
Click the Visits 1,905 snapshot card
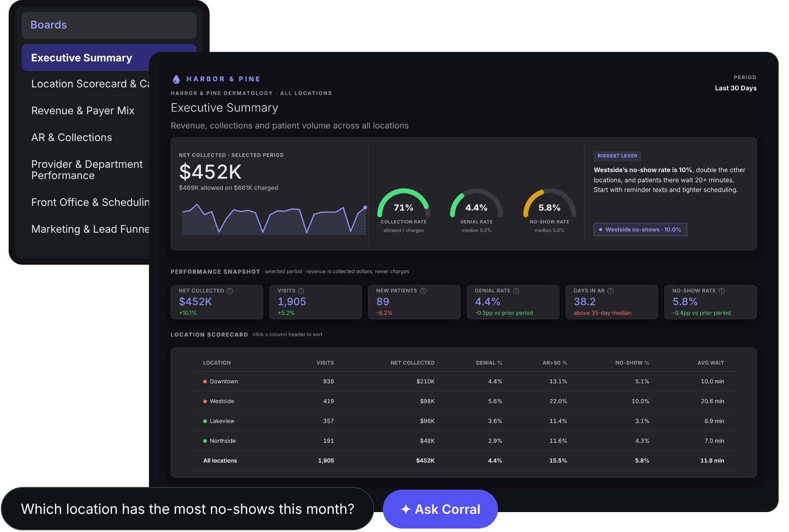click(316, 302)
